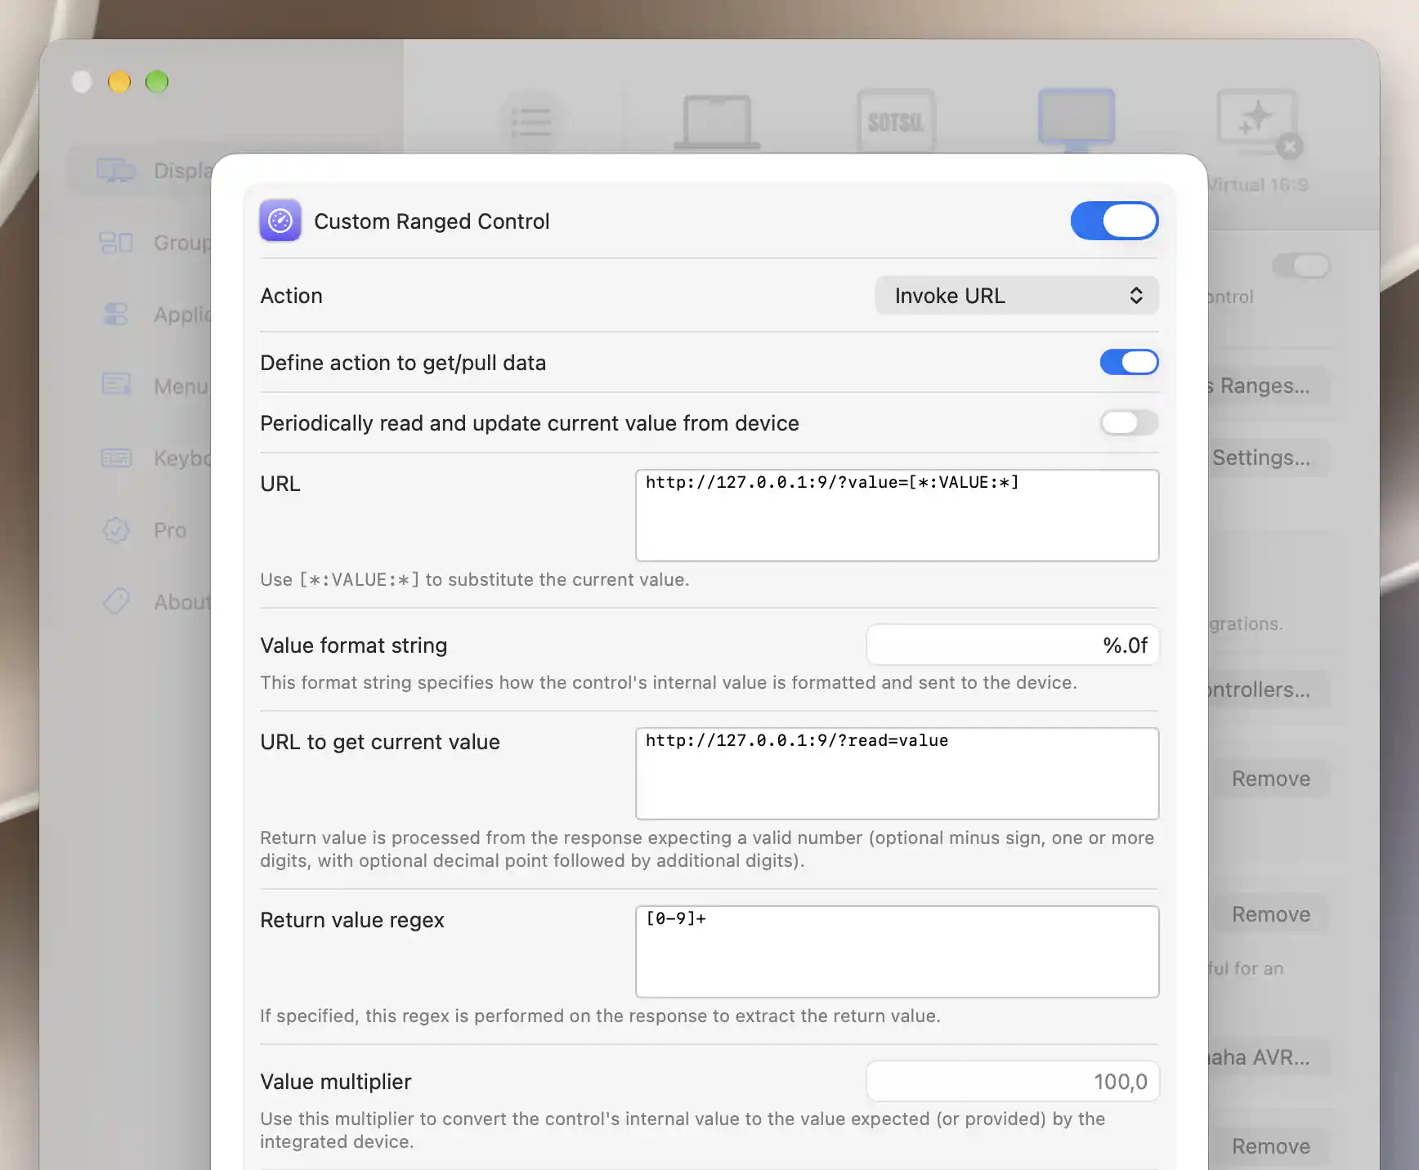Select the SOTSU display icon

pyautogui.click(x=896, y=121)
